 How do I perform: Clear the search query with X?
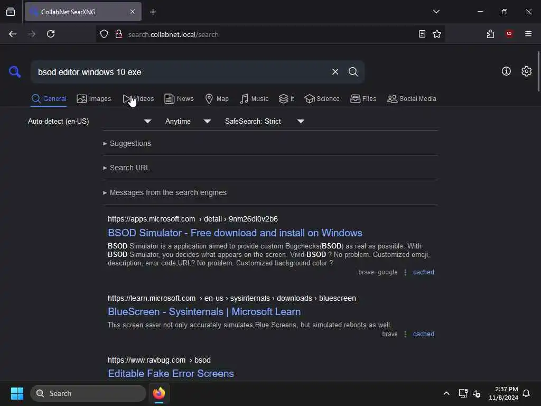tap(335, 72)
